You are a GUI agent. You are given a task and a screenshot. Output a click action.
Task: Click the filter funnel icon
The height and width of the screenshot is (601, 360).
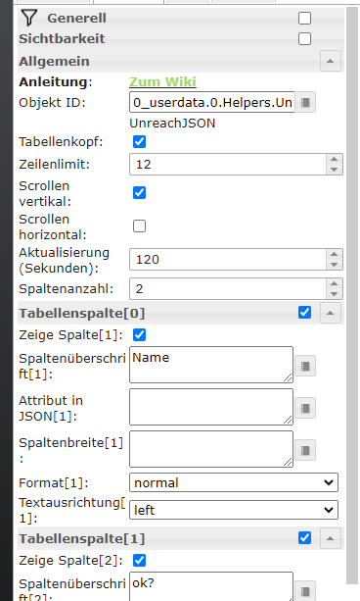point(29,18)
